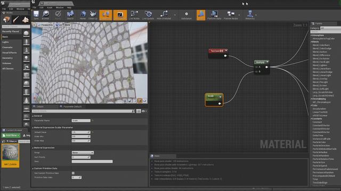The width and height of the screenshot is (341, 191).
Task: Select cylinder preview shape icon in viewport
Action: (125, 100)
